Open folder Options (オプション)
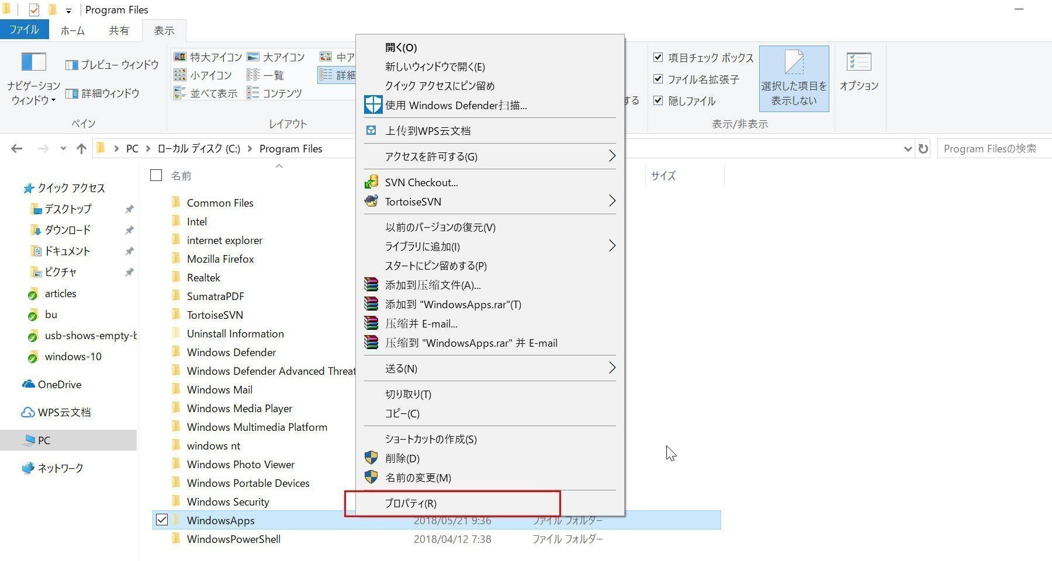This screenshot has width=1052, height=561. (x=859, y=72)
